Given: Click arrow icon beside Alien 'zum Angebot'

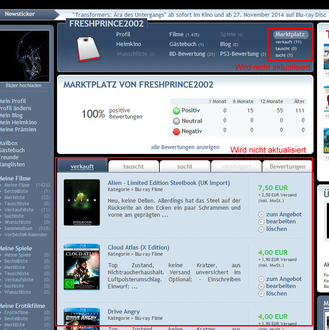Looking at the screenshot, I should [261, 215].
